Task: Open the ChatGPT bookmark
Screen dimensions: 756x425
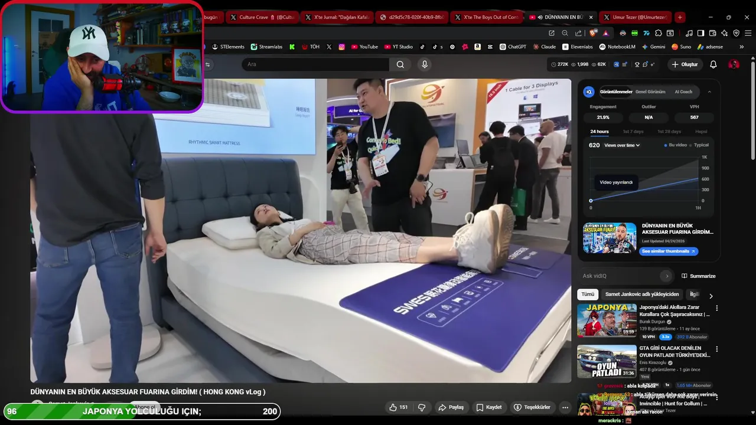Action: [513, 47]
